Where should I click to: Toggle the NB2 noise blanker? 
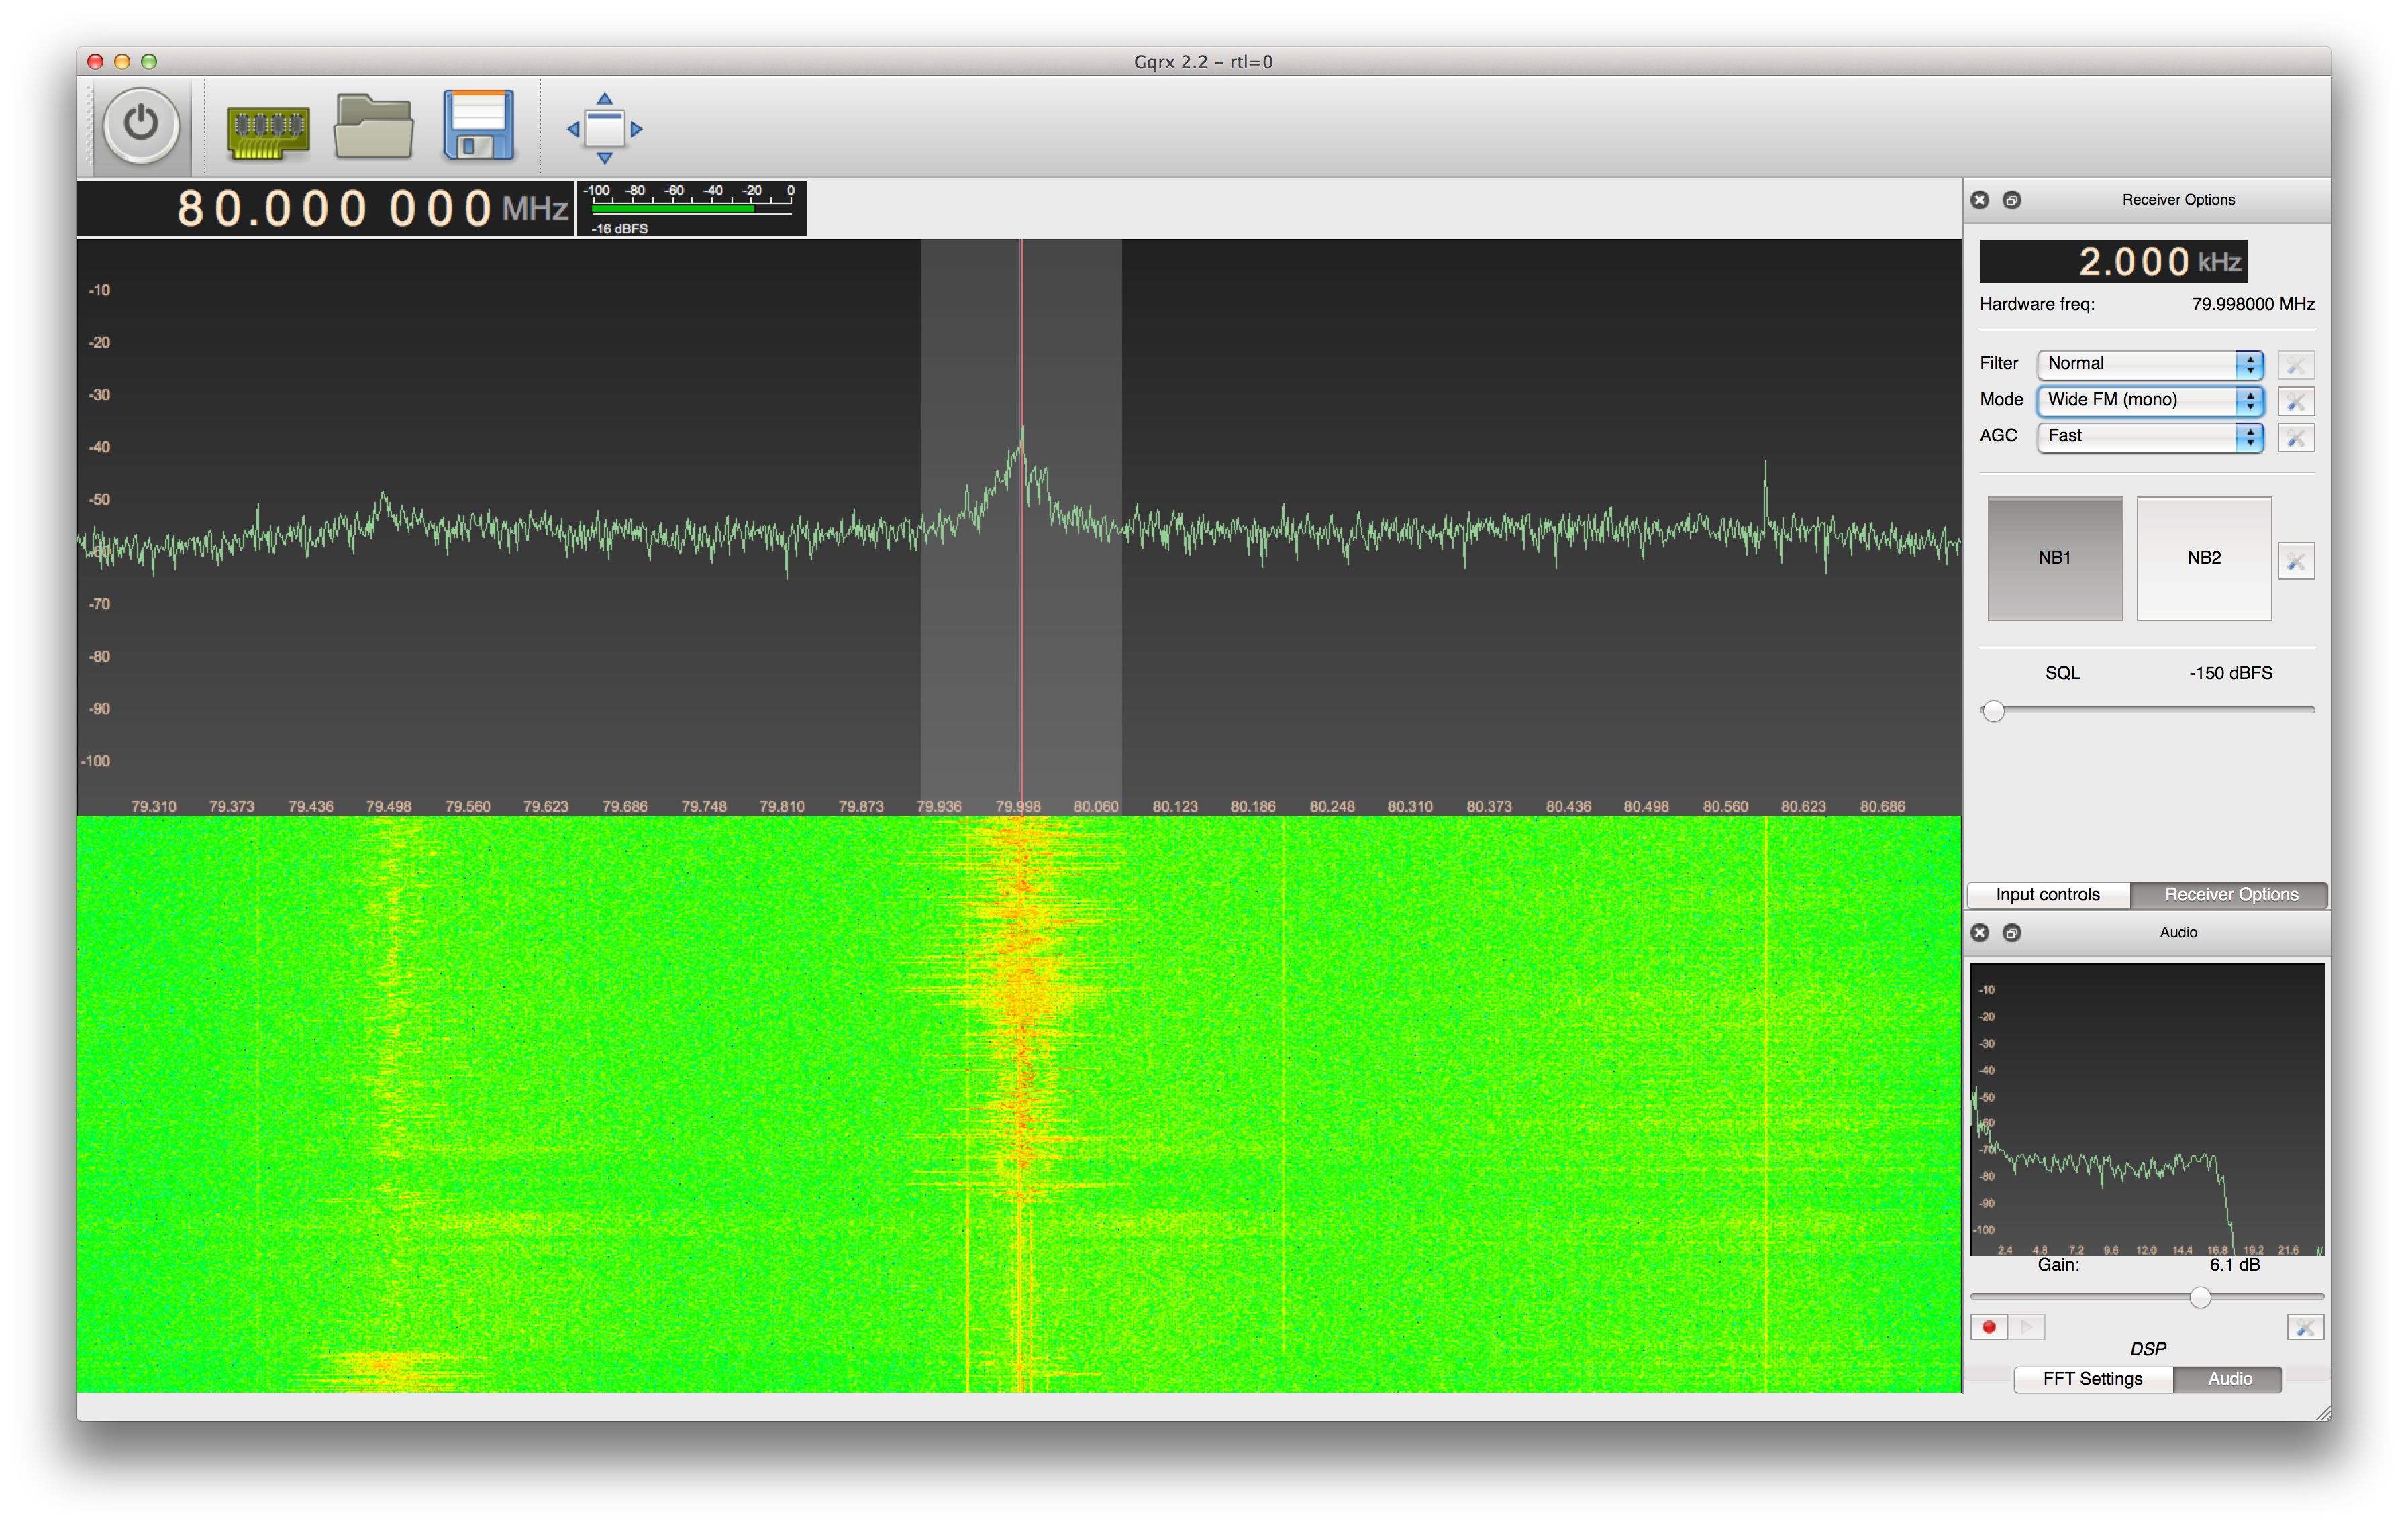pyautogui.click(x=2203, y=558)
